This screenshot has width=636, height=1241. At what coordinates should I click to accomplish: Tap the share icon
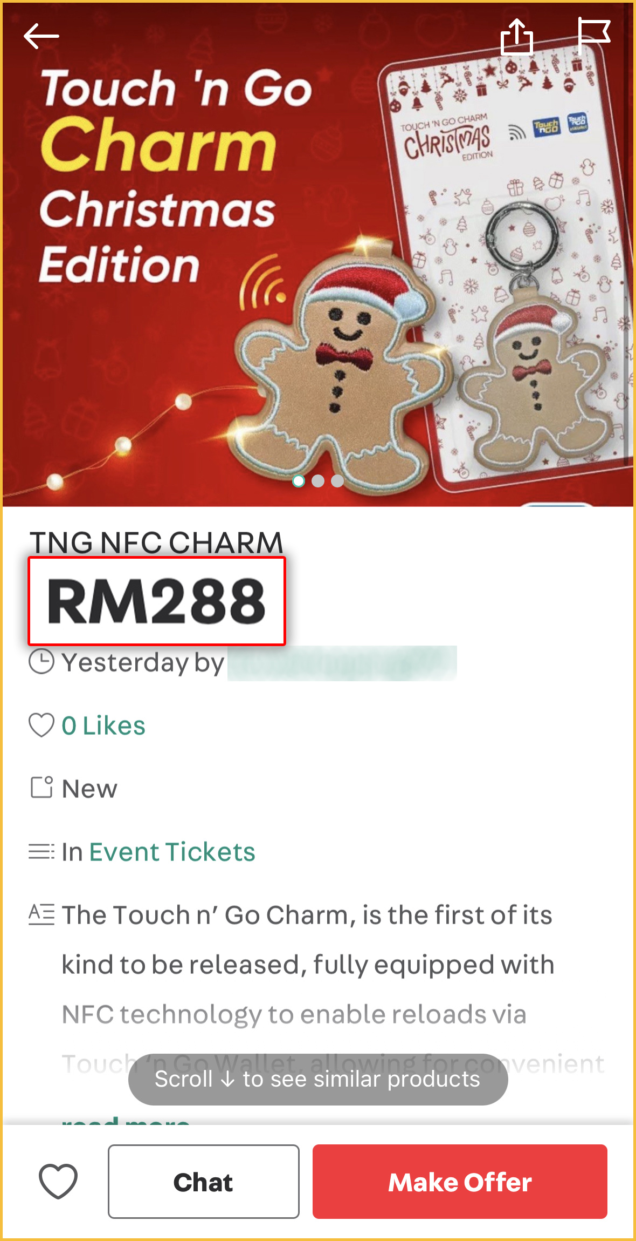click(x=517, y=36)
